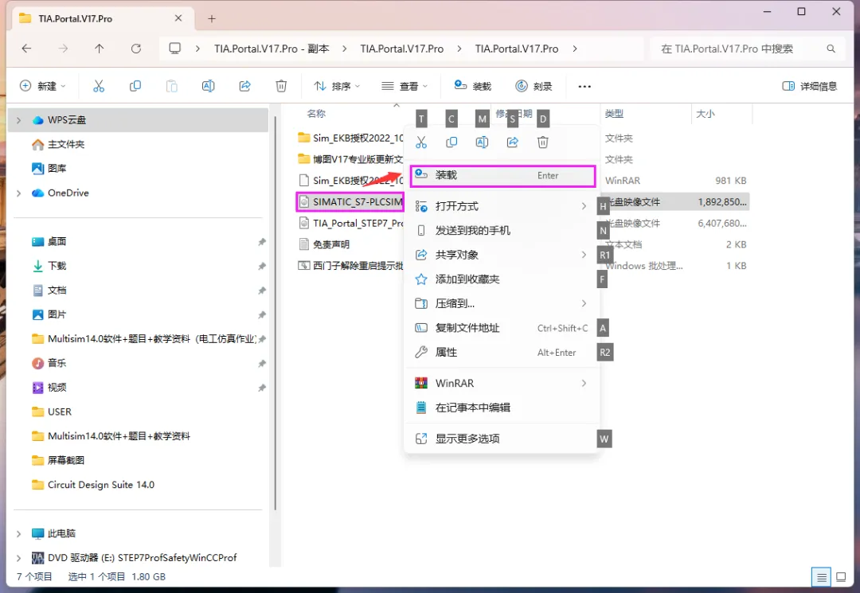Switch to details list view in the status bar
The image size is (860, 593).
(821, 577)
